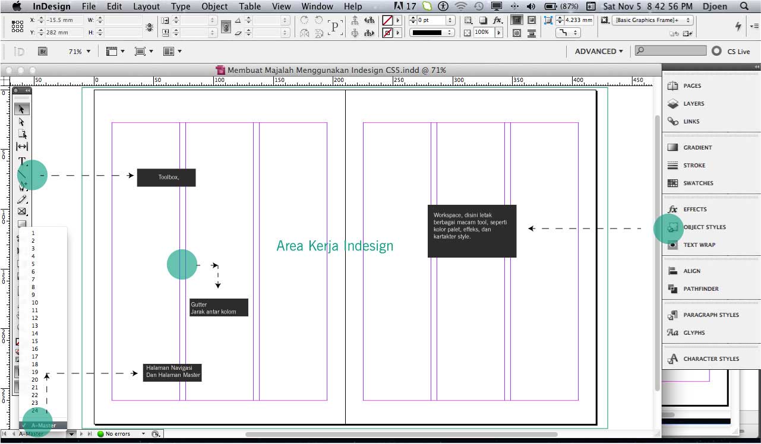Select the Type tool
761x444 pixels.
pyautogui.click(x=22, y=161)
